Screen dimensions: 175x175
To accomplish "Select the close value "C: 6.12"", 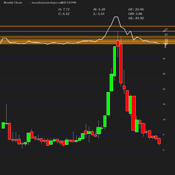I will click(64, 14).
